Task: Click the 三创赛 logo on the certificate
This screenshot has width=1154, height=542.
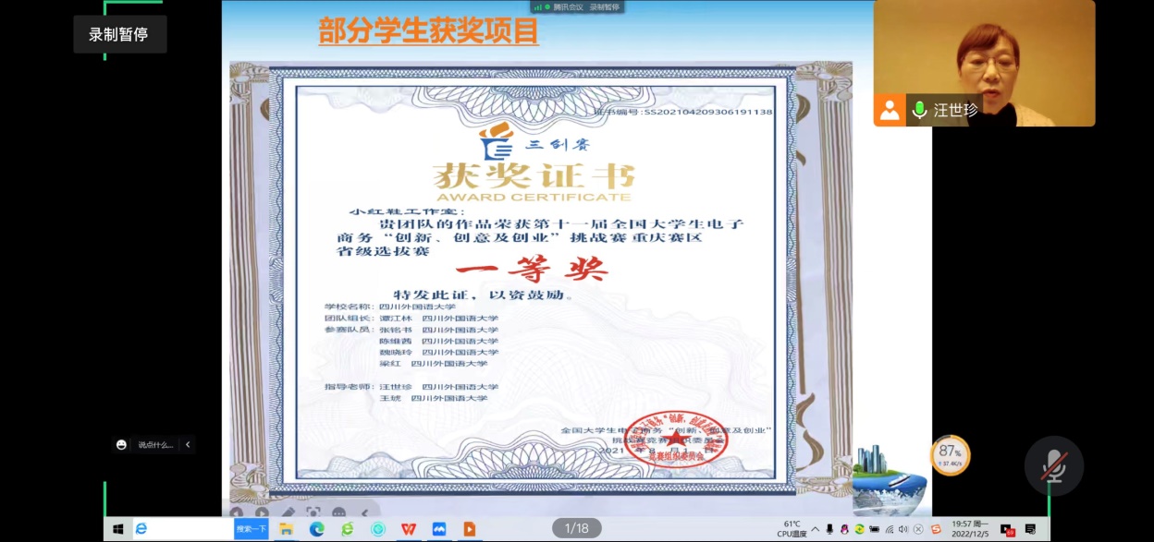Action: click(534, 142)
